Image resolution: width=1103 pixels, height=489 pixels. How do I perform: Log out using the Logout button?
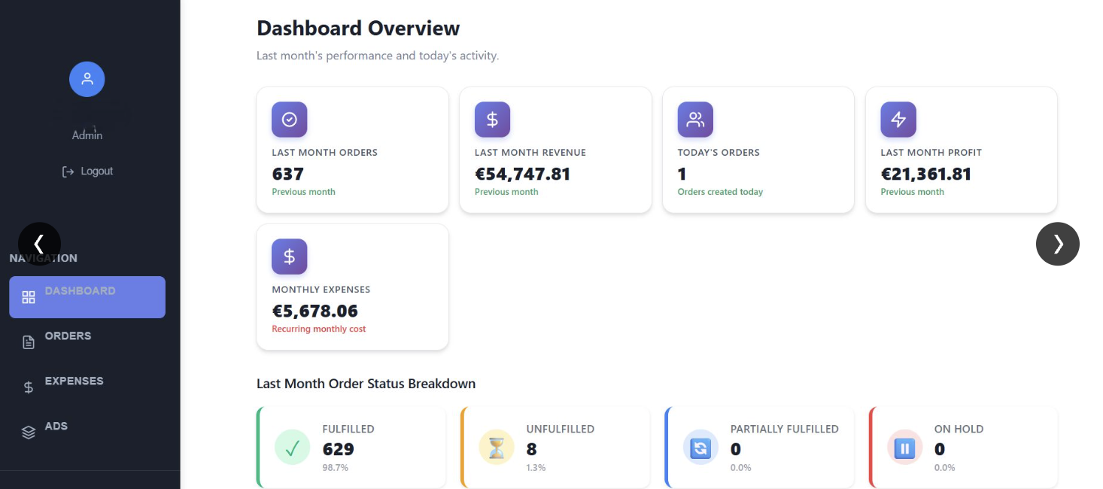coord(87,172)
